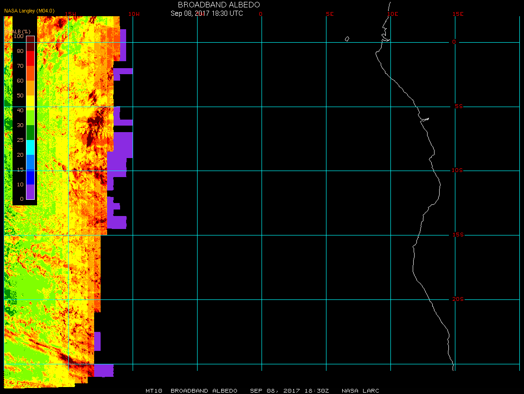This screenshot has height=394, width=524.
Task: Click the legend value 60
Action: 20,81
